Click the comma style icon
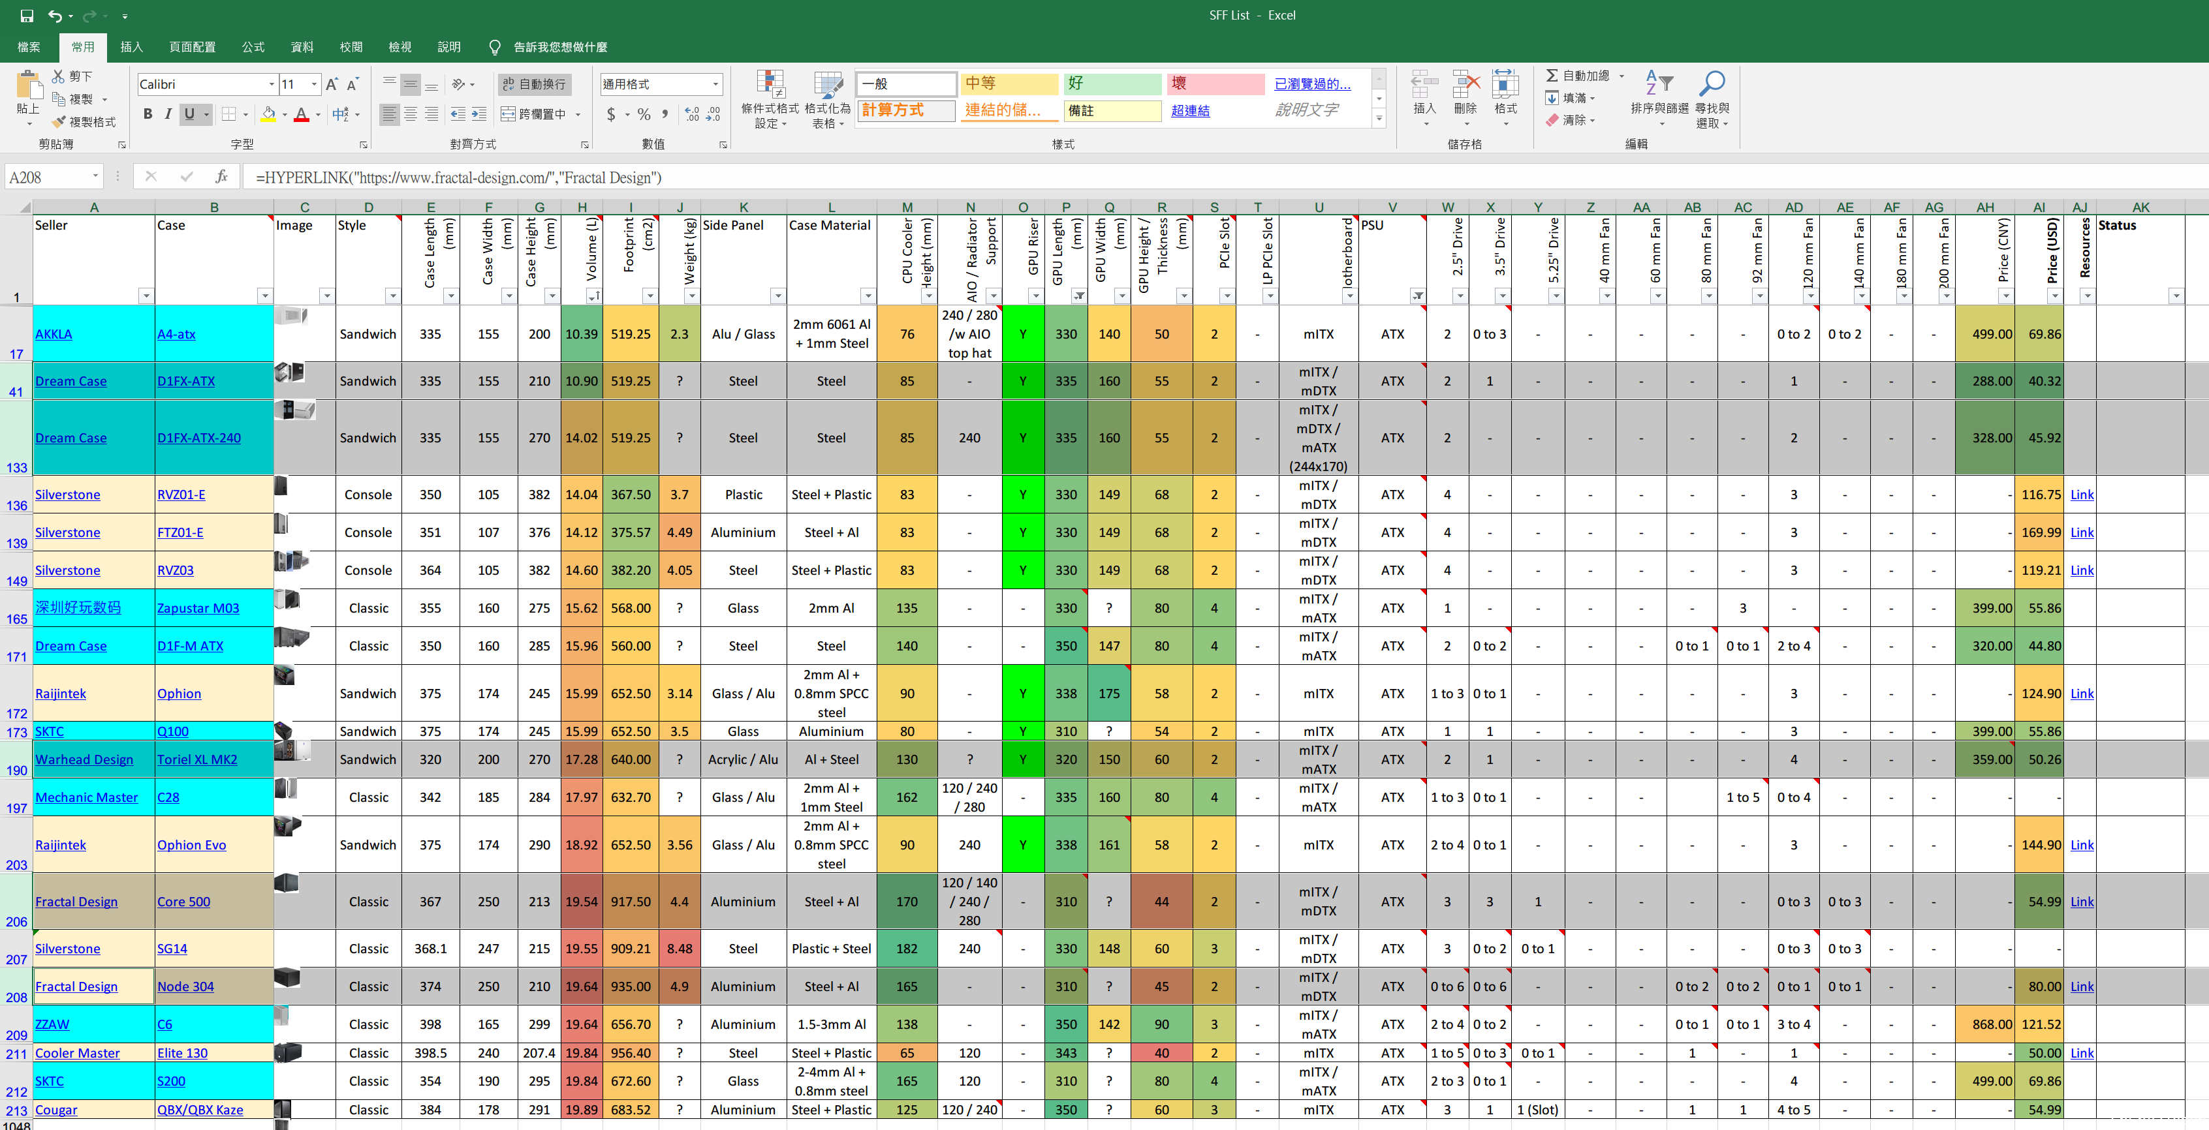Image resolution: width=2209 pixels, height=1130 pixels. pos(665,114)
